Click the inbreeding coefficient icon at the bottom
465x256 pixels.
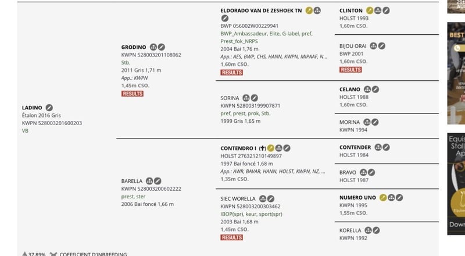tap(53, 254)
